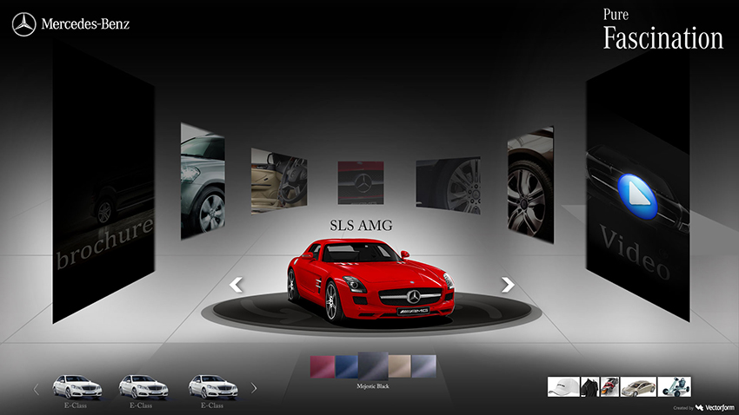Open the Video panel

point(637,186)
